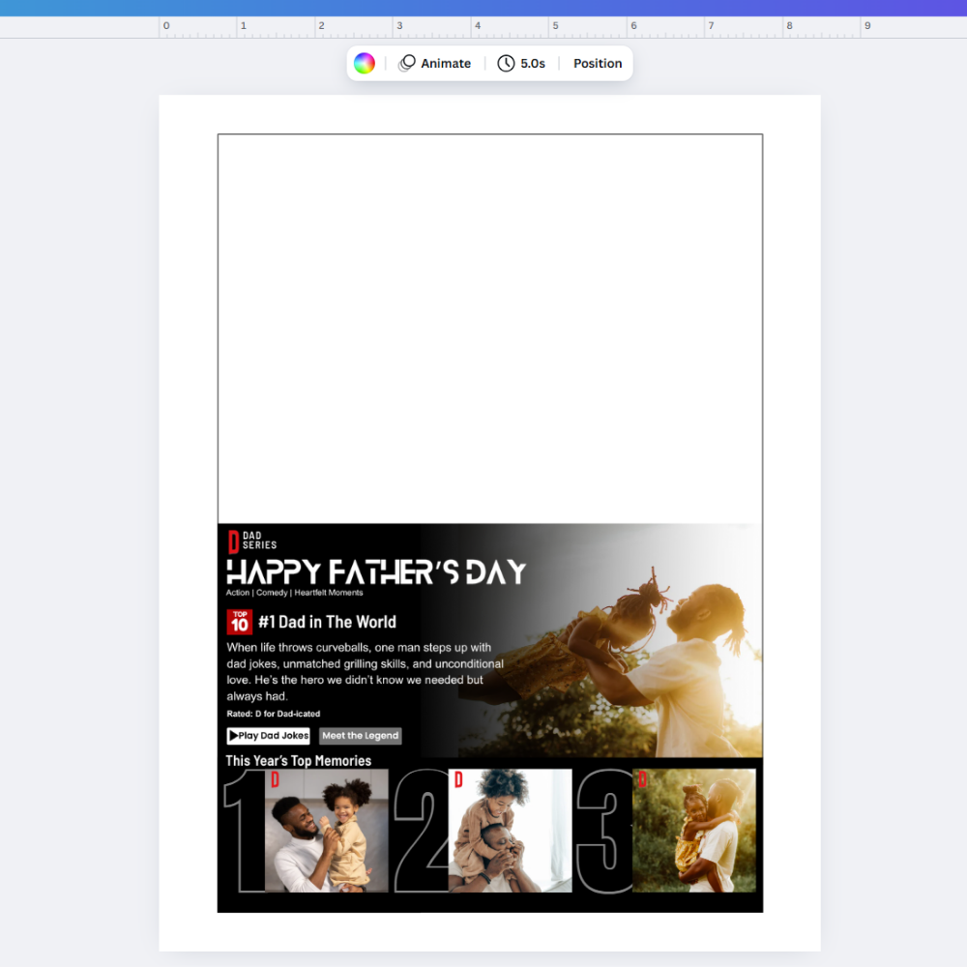
Task: Select the DAD SERIES logo text
Action: pos(259,541)
